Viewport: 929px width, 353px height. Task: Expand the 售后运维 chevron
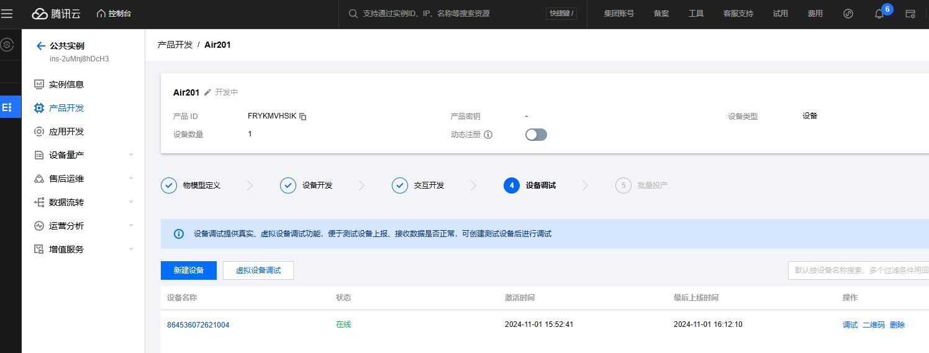coord(130,178)
